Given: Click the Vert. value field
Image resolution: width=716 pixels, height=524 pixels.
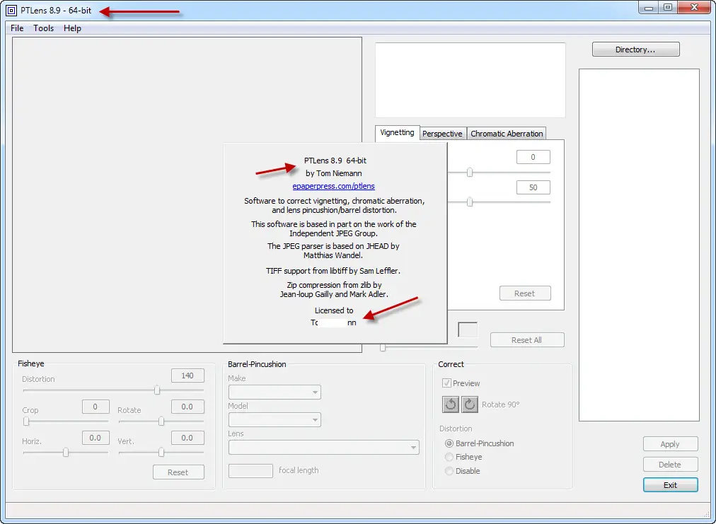Looking at the screenshot, I should (x=187, y=438).
